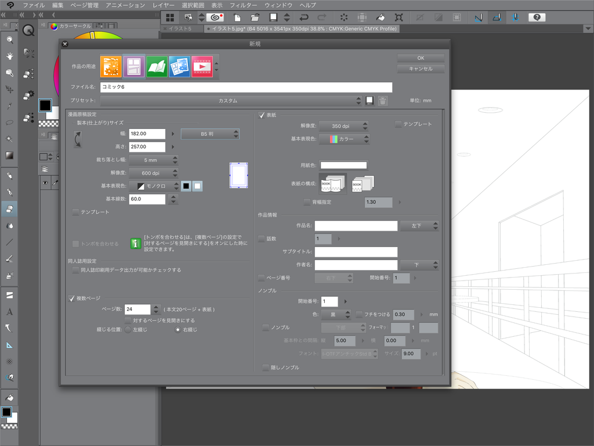This screenshot has width=594, height=446.
Task: Select the 左綴じ left binding radio button
Action: pyautogui.click(x=128, y=330)
